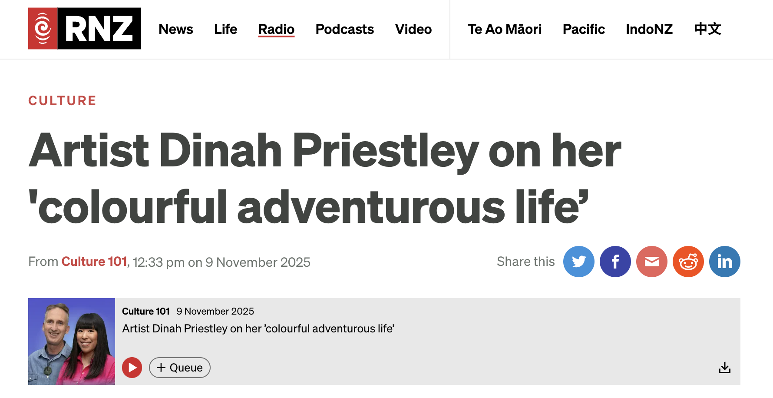Open the Life section
The width and height of the screenshot is (773, 398).
point(225,29)
